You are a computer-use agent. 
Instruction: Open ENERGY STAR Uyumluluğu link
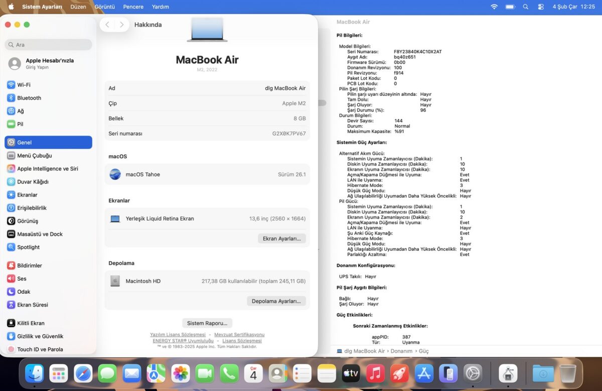(x=183, y=340)
